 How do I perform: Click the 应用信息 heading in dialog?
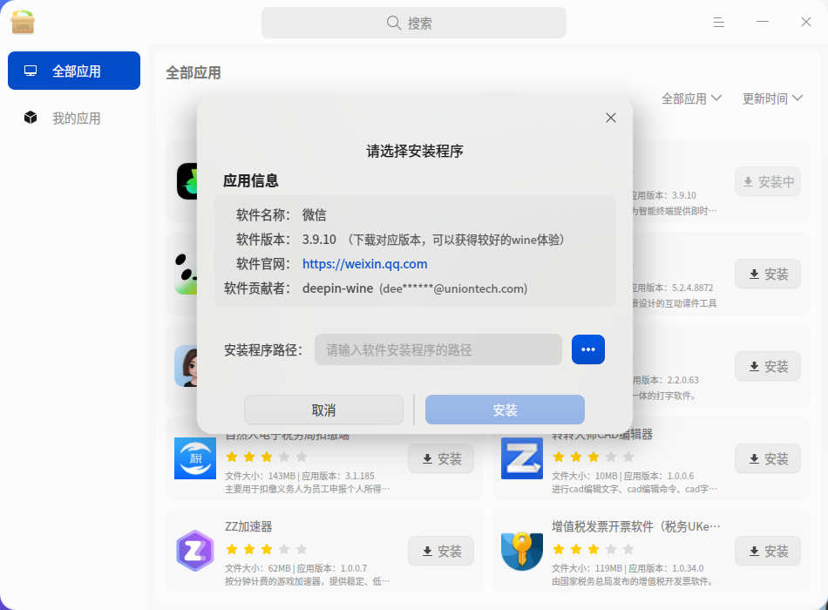pyautogui.click(x=251, y=180)
